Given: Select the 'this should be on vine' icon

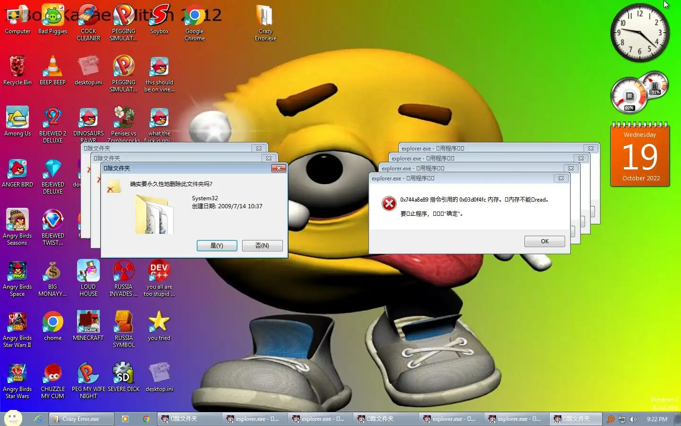Looking at the screenshot, I should 159,74.
